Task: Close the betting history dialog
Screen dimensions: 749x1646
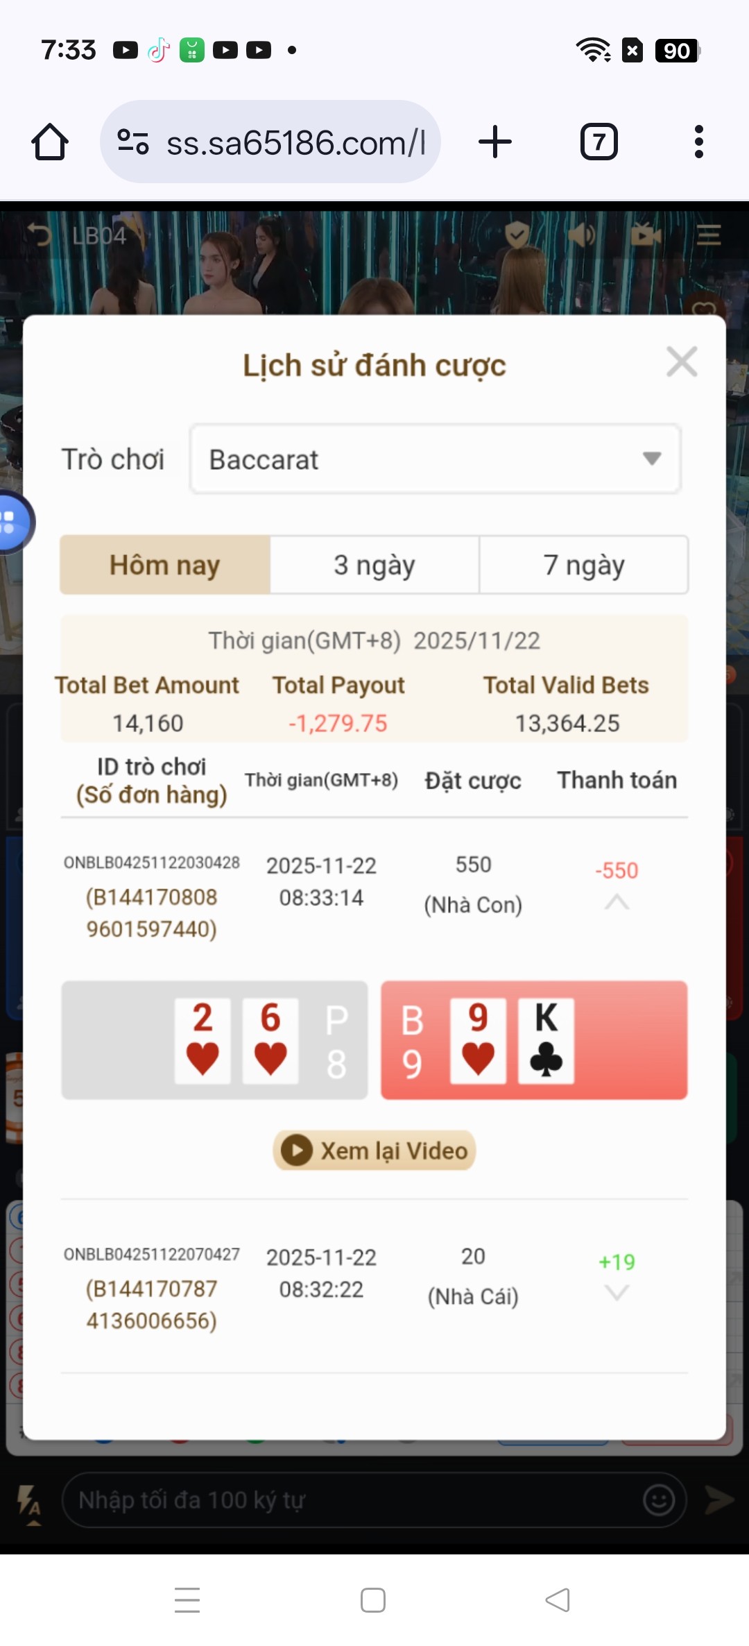Action: click(682, 362)
